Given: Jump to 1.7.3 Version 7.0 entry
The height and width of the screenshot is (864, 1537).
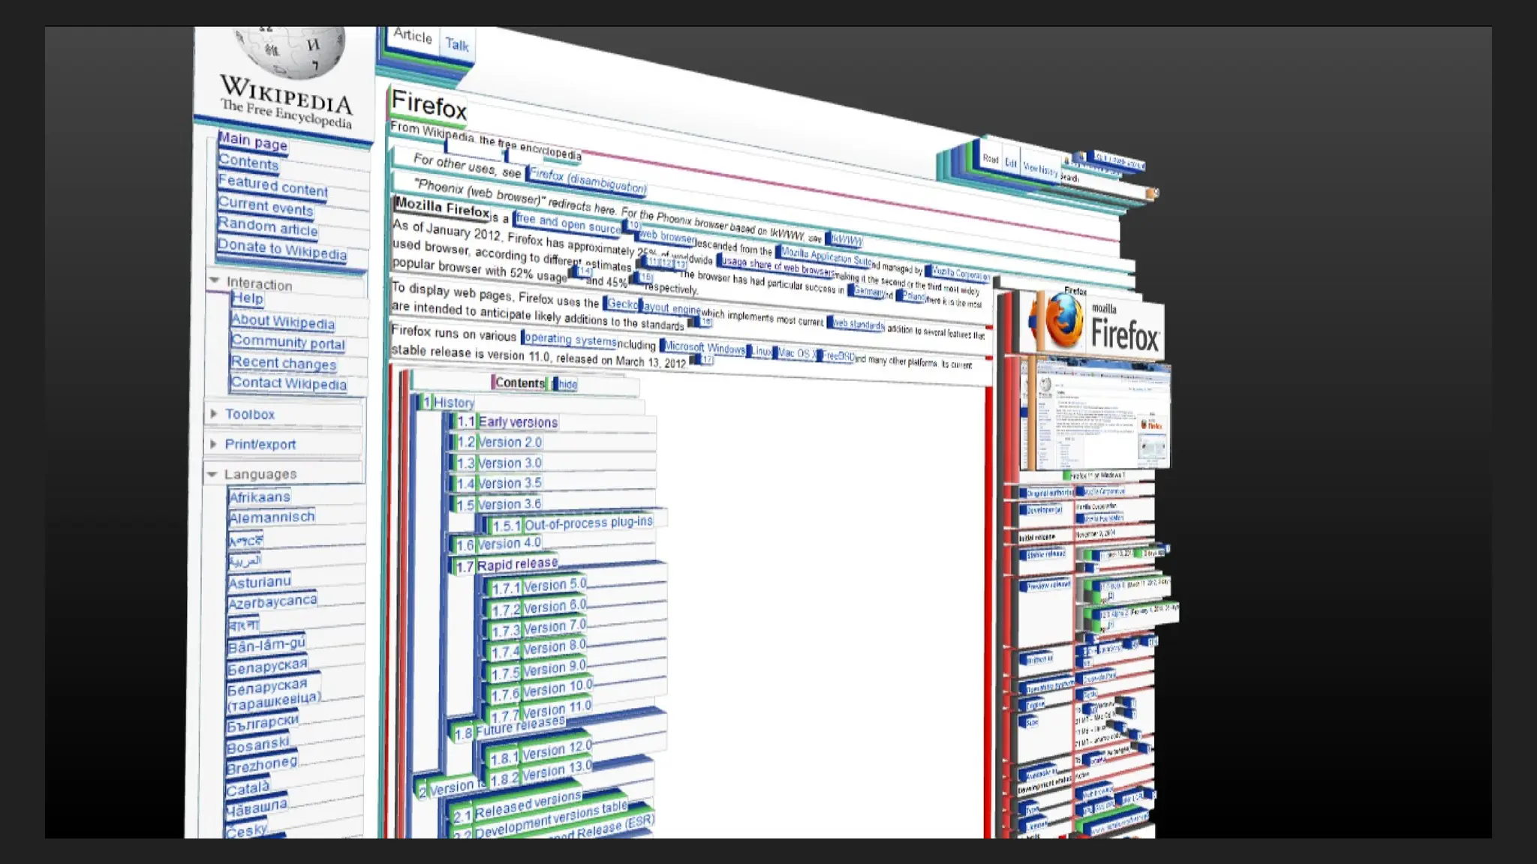Looking at the screenshot, I should click(x=540, y=628).
